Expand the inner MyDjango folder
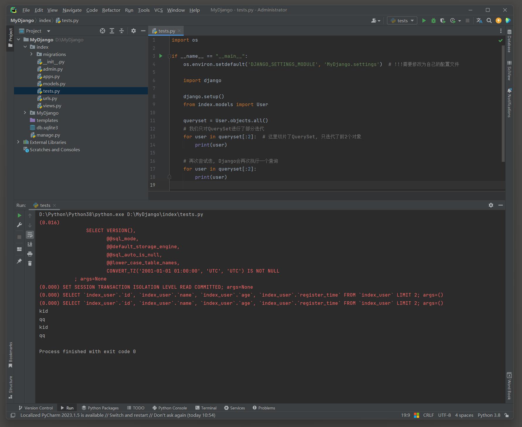The image size is (522, 427). (x=25, y=113)
